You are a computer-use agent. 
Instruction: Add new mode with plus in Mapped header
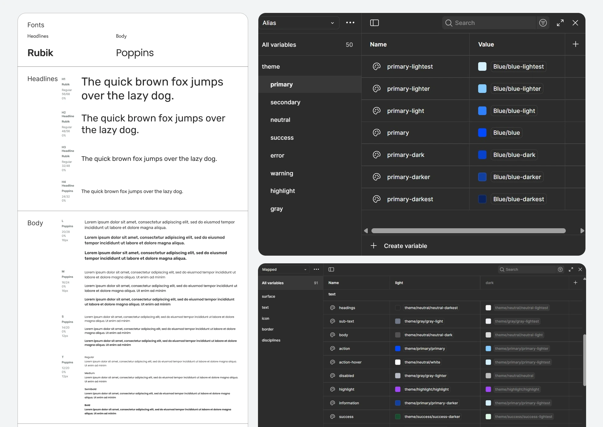[x=575, y=283]
